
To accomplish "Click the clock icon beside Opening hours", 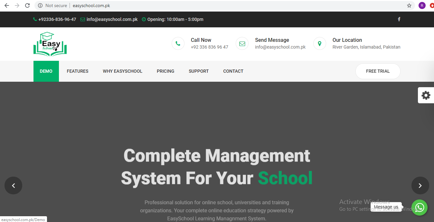I will [x=144, y=19].
